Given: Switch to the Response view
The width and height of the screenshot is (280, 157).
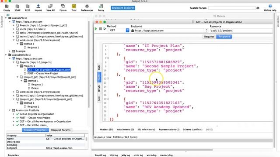Looking at the screenshot, I should (x=224, y=37).
